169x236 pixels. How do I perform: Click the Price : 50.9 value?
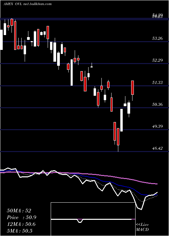[x=22, y=217]
